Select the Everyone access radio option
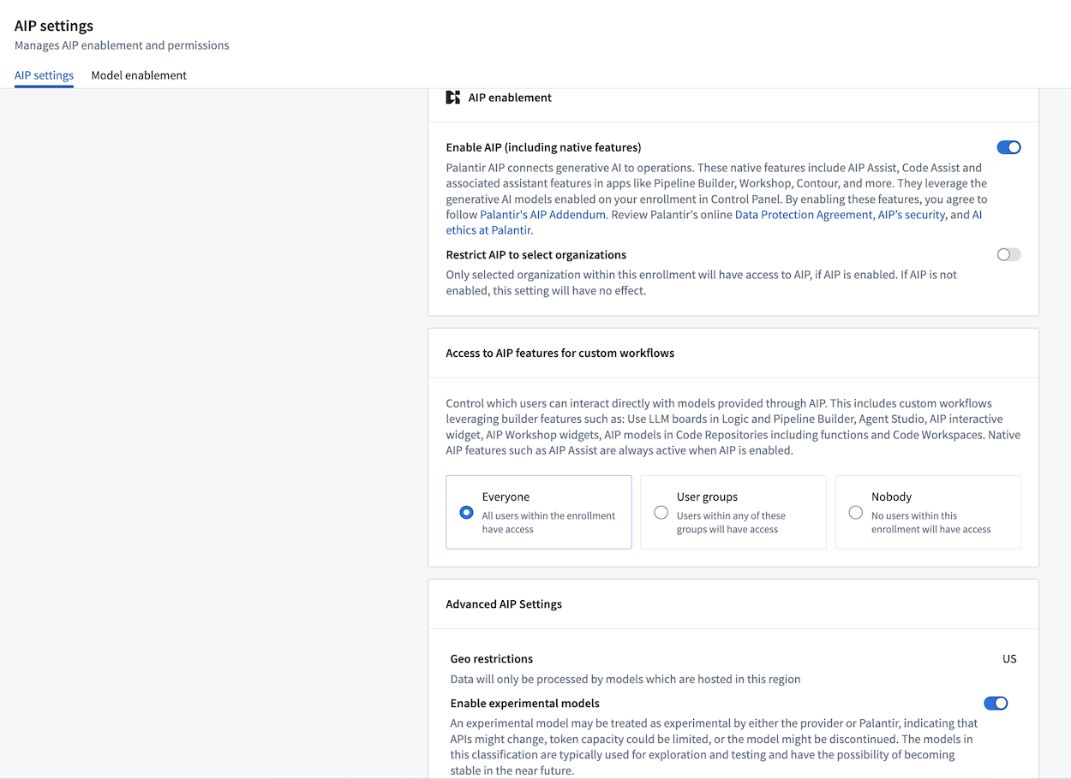The image size is (1071, 779). tap(467, 513)
